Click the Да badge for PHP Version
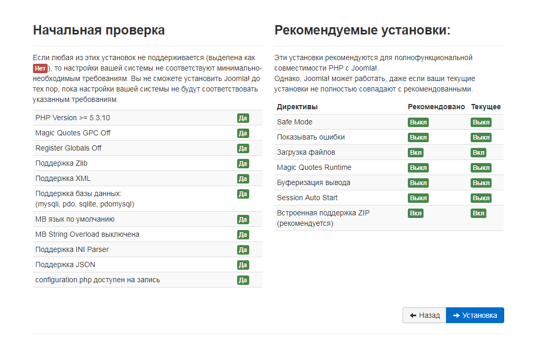534x345 pixels. (x=243, y=118)
